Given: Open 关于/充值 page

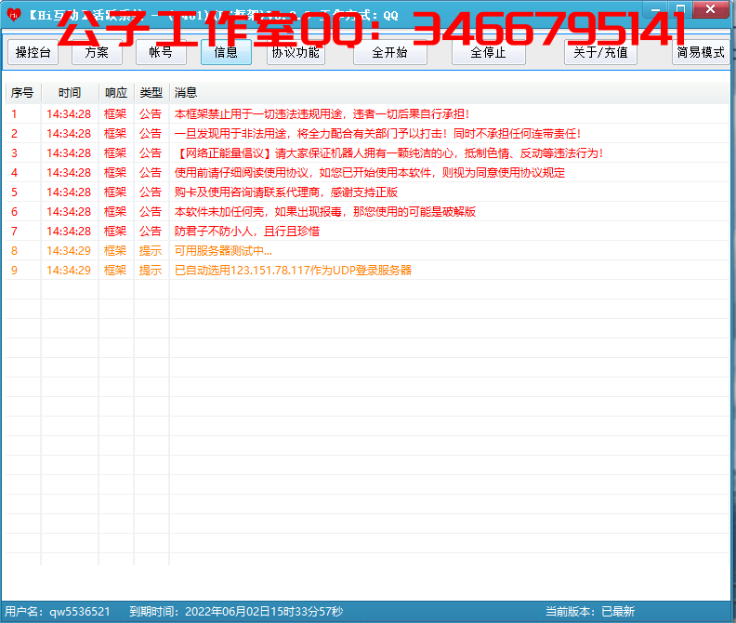Looking at the screenshot, I should [x=600, y=52].
